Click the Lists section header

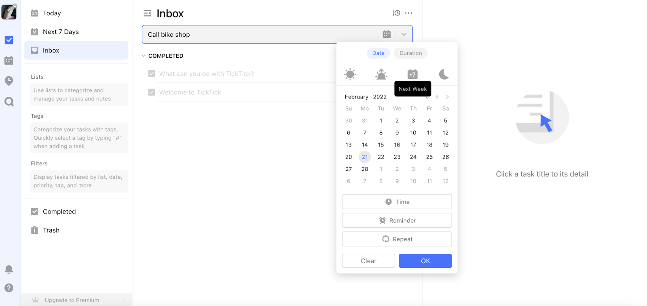click(37, 77)
